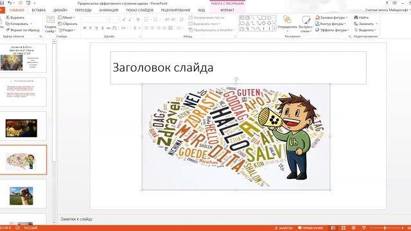Toggle underline formatting Ч

[96, 28]
